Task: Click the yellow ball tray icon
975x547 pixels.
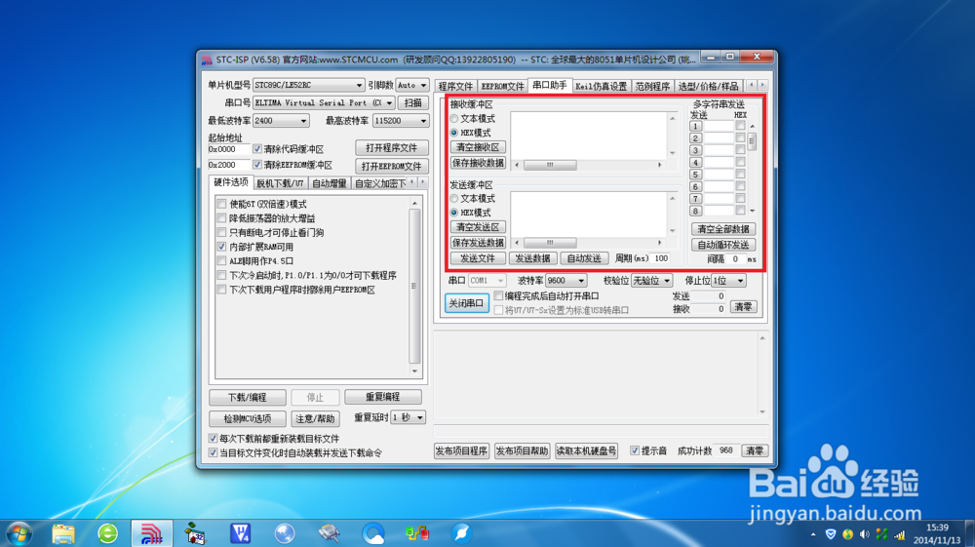Action: click(x=847, y=534)
